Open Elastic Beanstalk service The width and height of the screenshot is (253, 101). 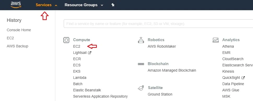pyautogui.click(x=87, y=90)
